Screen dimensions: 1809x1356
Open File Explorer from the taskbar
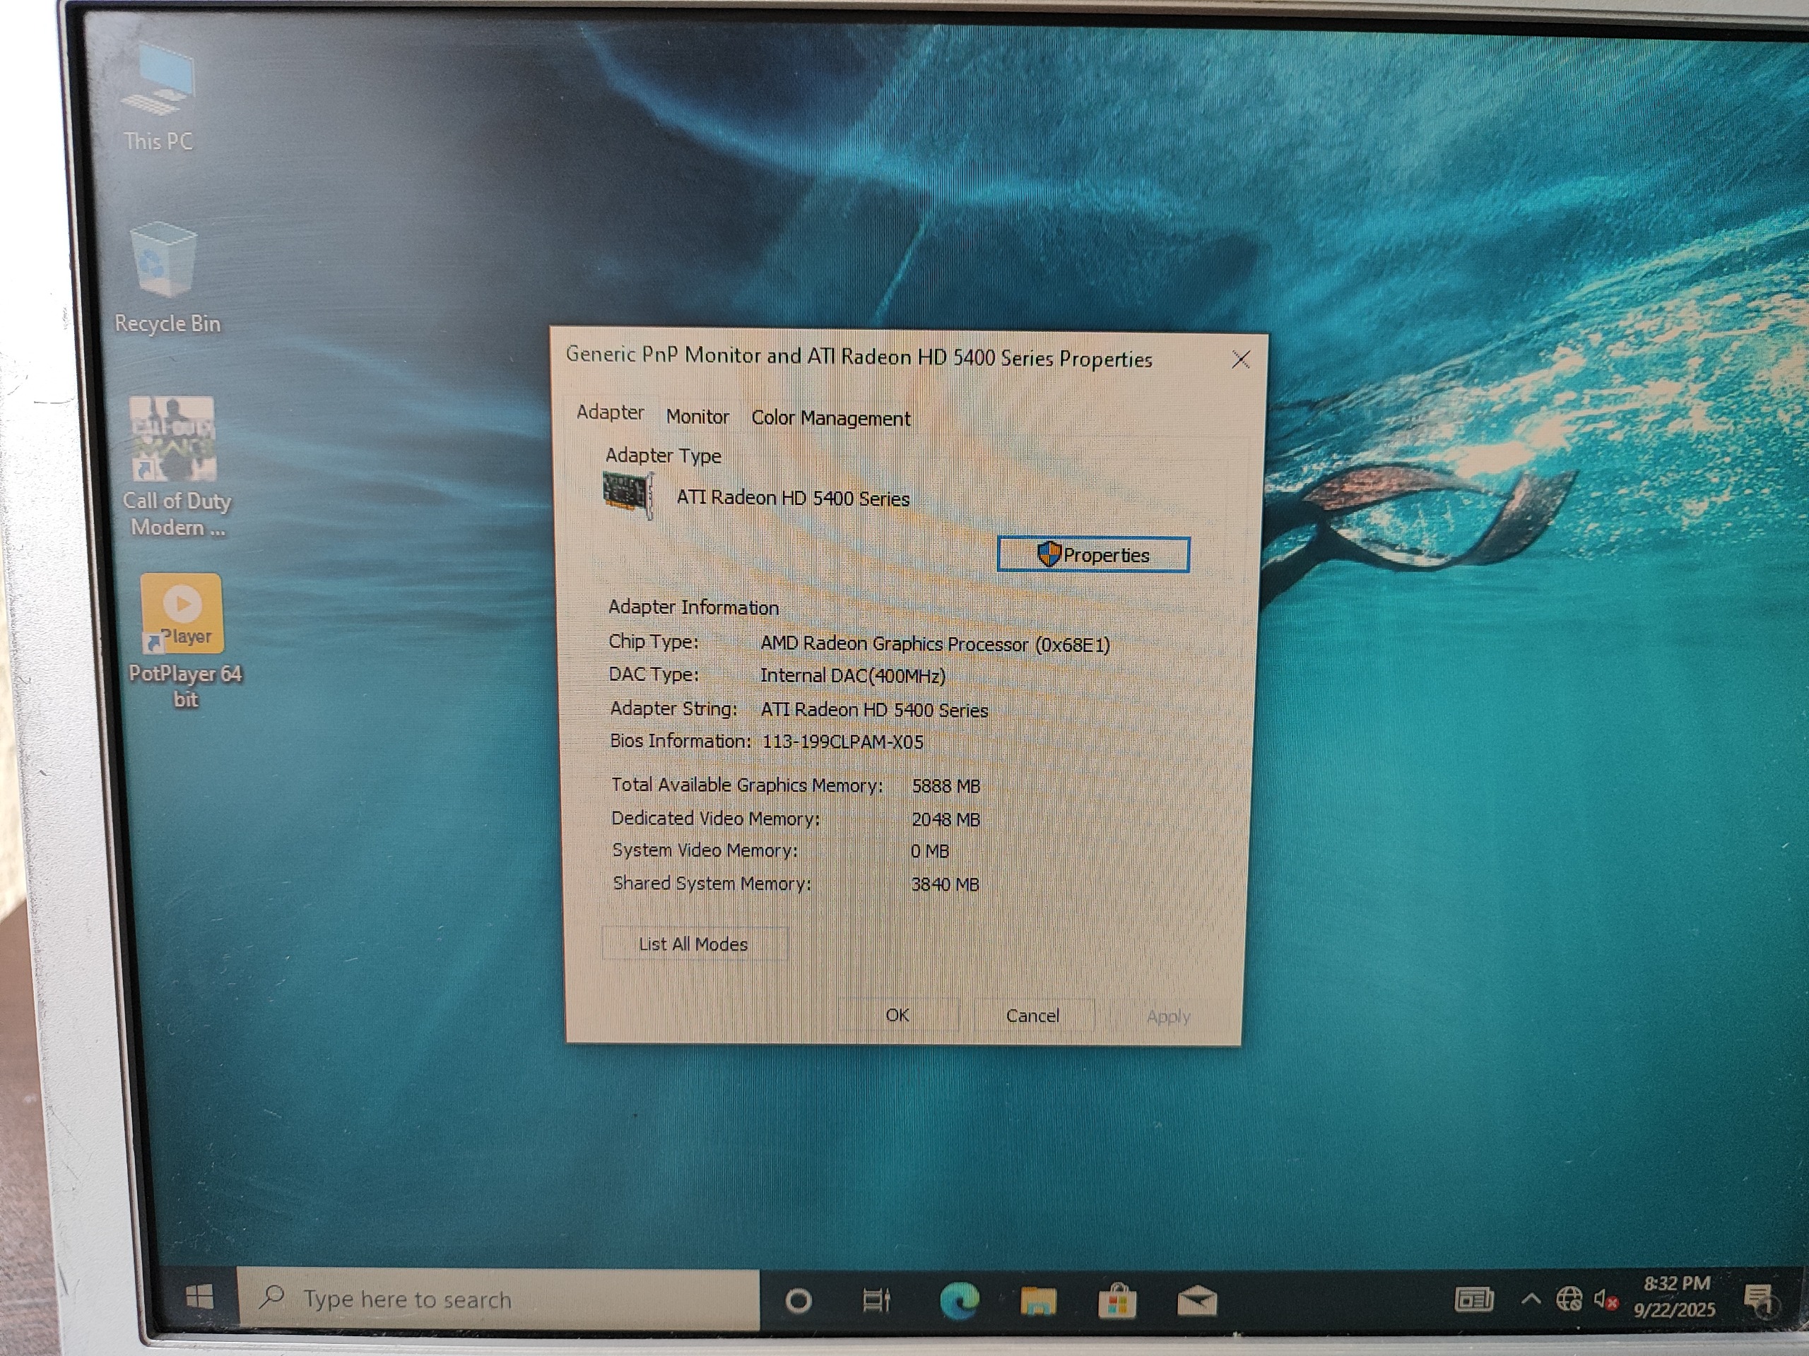click(x=1038, y=1301)
